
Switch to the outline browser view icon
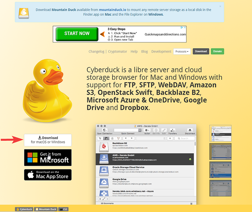coord(100,138)
